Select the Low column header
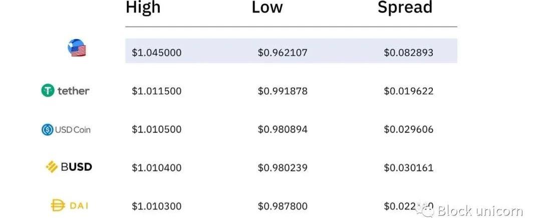541x218 pixels. pyautogui.click(x=267, y=8)
